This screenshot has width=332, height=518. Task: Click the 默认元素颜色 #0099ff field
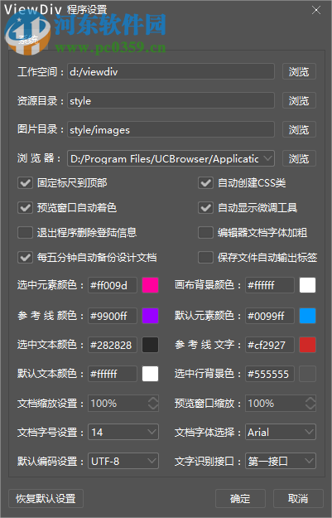point(270,316)
